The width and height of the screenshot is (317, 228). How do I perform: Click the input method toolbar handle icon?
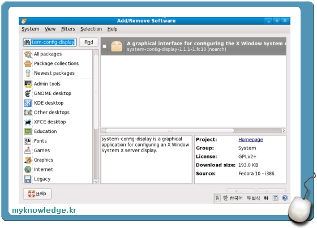[x=217, y=198]
